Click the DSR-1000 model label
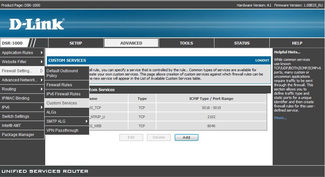325x177 pixels. pos(12,43)
